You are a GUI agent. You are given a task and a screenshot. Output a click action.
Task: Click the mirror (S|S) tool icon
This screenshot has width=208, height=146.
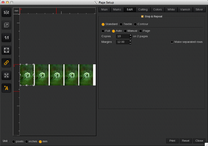coord(6,12)
